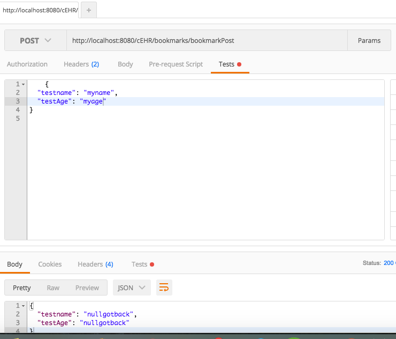Switch response view to Pretty
This screenshot has width=396, height=339.
(22, 288)
